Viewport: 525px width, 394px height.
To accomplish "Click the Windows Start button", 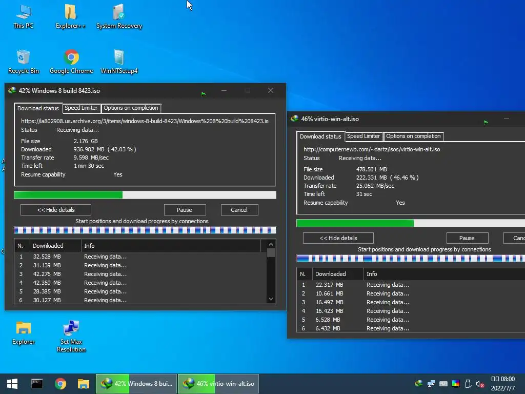I will tap(12, 384).
